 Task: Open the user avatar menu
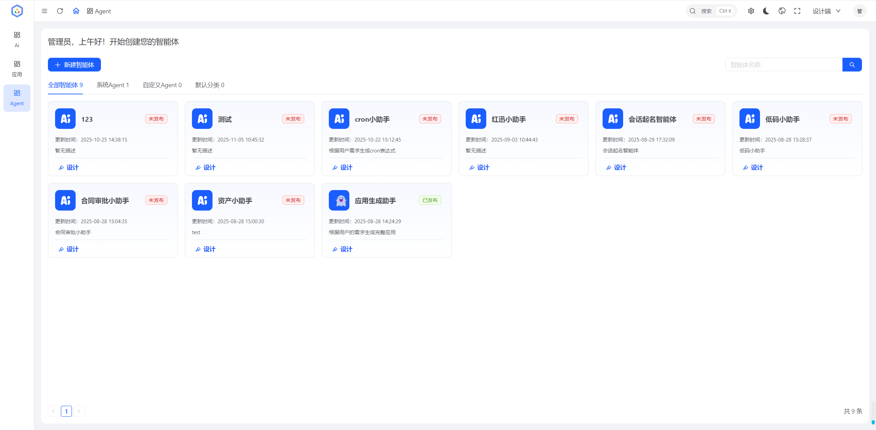pyautogui.click(x=860, y=11)
